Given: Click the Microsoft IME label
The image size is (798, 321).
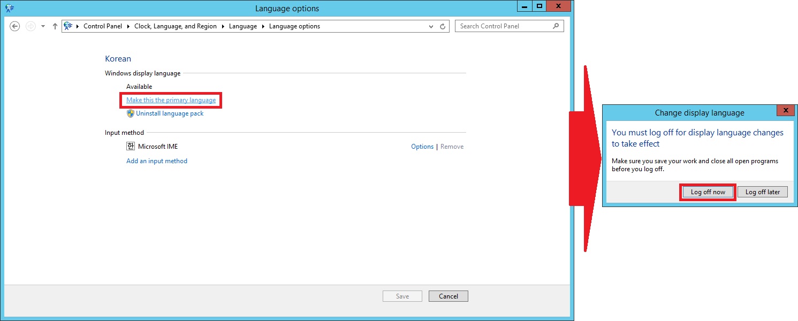Looking at the screenshot, I should (158, 147).
